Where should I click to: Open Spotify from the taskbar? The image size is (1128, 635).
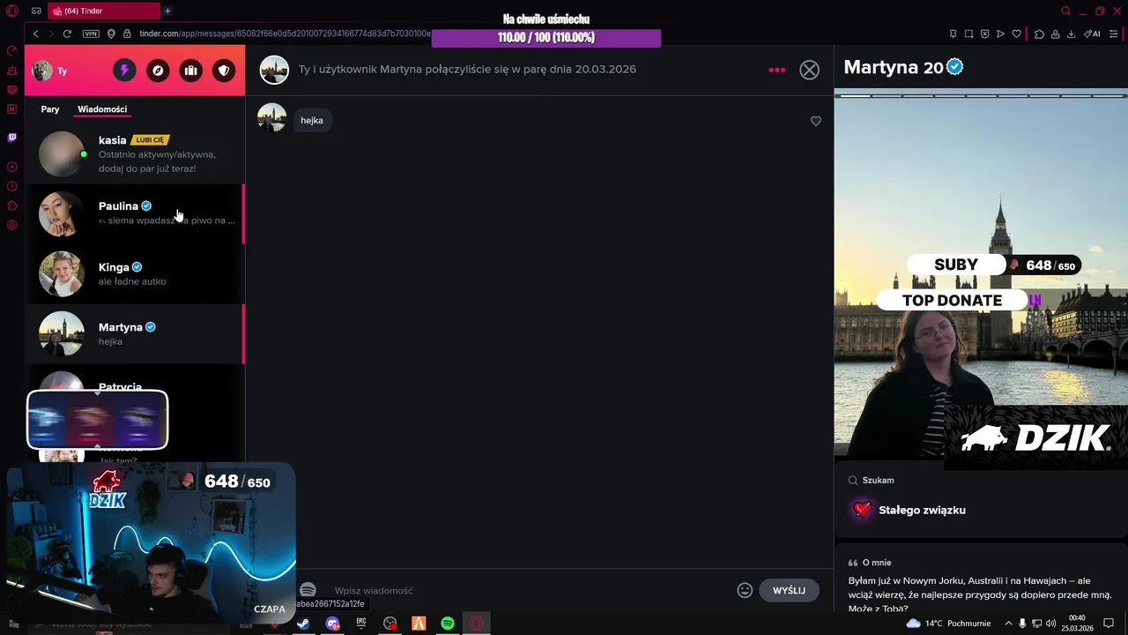point(448,624)
